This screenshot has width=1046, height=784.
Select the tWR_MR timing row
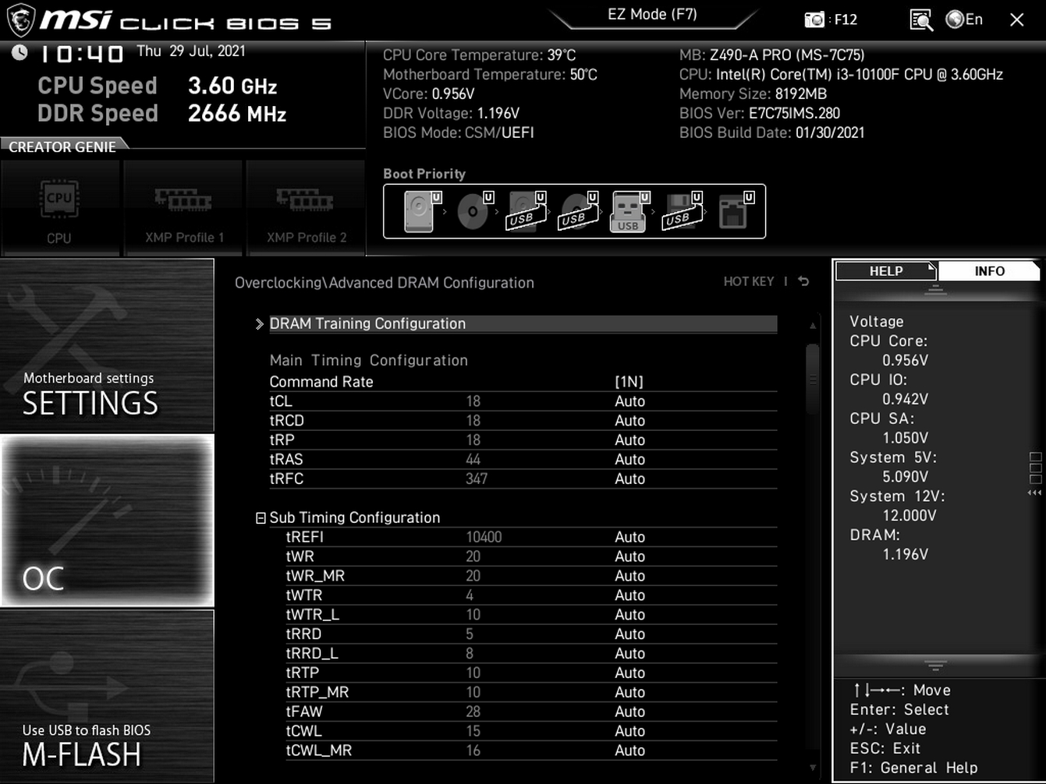point(531,576)
